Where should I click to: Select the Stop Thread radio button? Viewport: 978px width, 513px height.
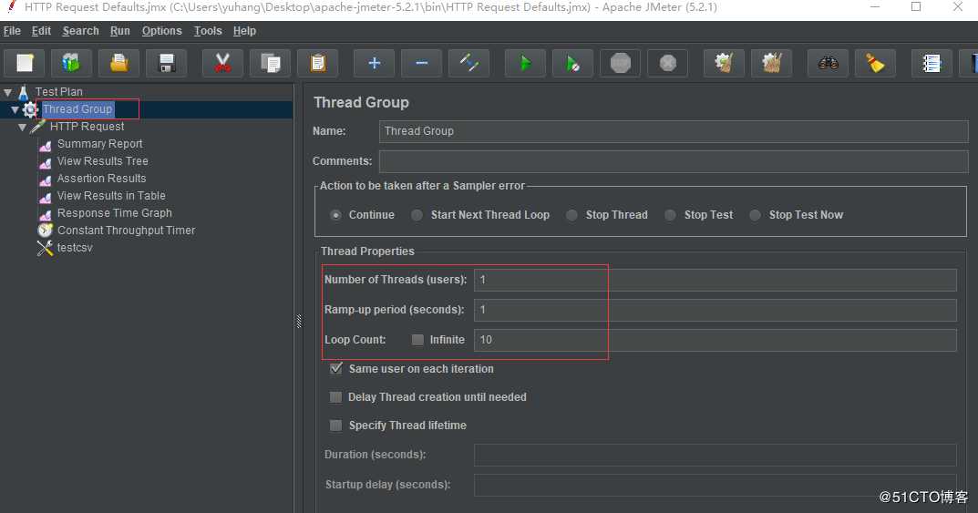[x=571, y=215]
